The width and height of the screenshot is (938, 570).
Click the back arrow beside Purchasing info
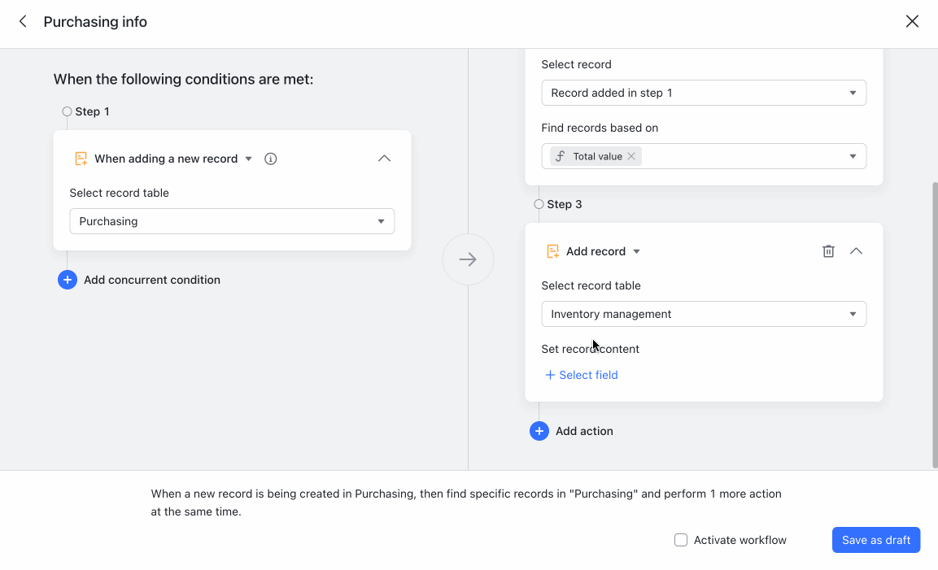tap(22, 21)
